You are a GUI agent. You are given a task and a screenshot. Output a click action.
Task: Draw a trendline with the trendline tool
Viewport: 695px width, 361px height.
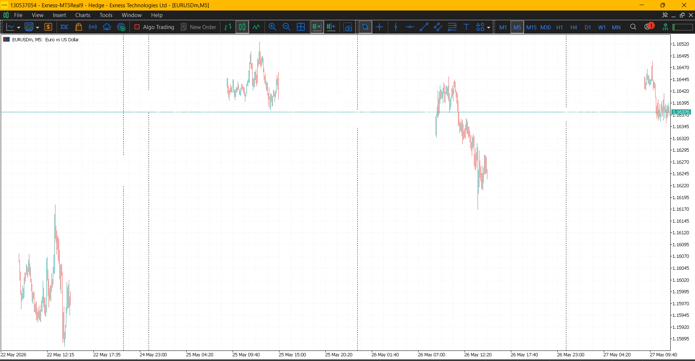424,27
